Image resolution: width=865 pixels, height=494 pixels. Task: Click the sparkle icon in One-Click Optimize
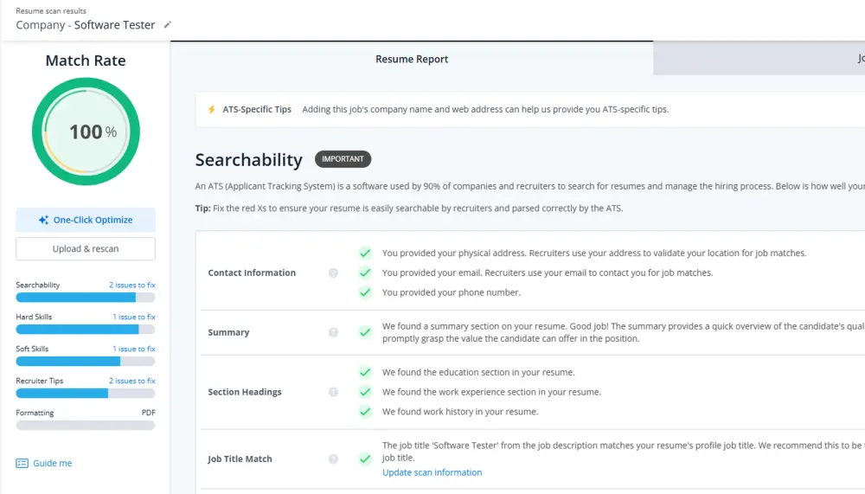[x=43, y=220]
